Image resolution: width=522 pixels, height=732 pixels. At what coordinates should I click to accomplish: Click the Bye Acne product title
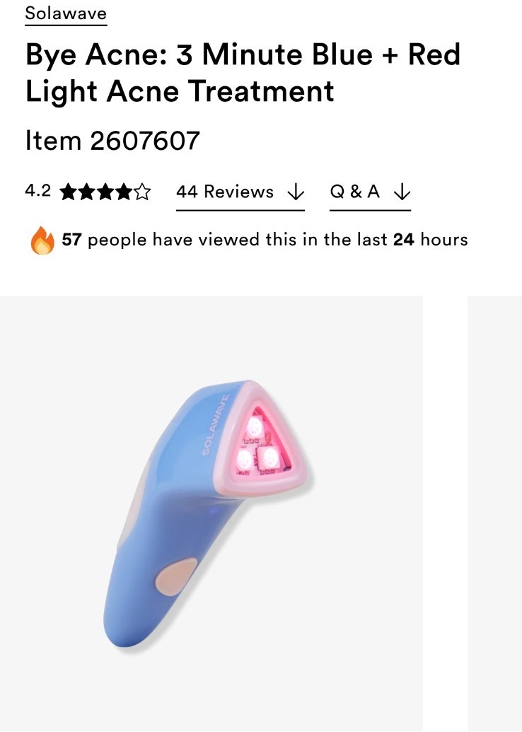pos(243,72)
